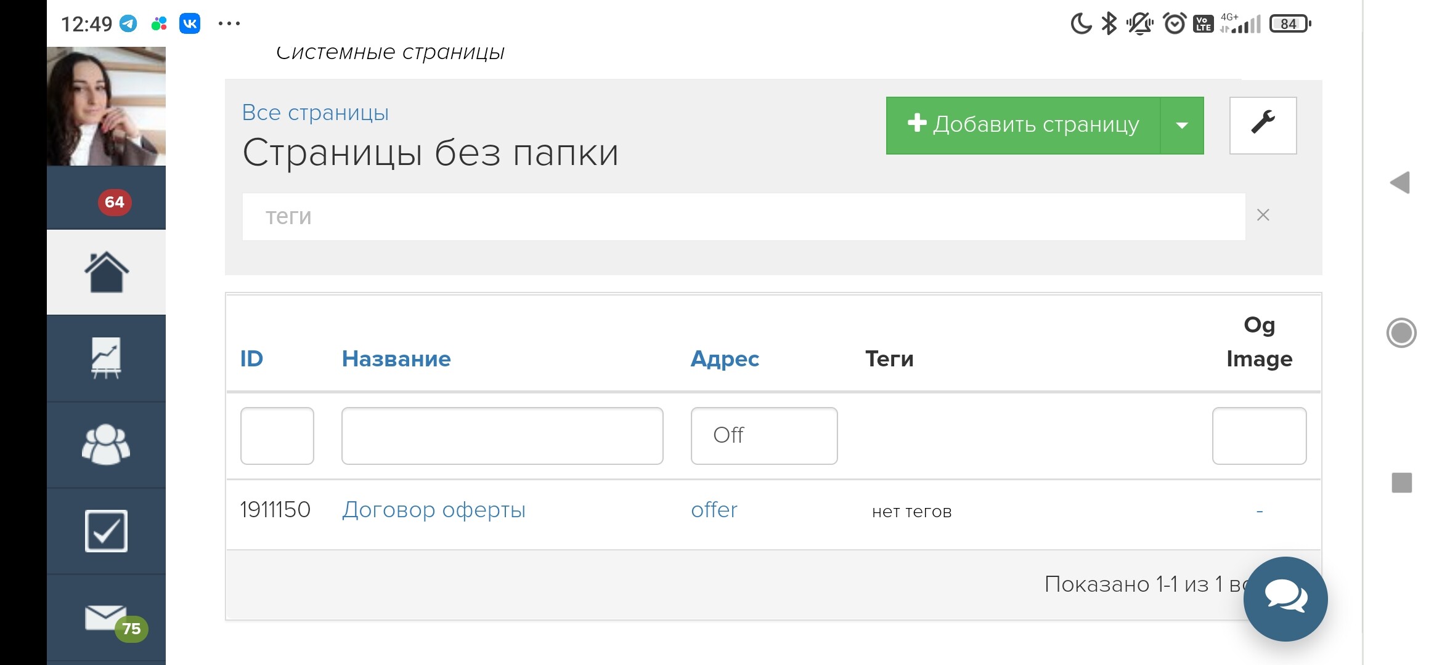This screenshot has height=665, width=1442.
Task: Sort the table by ID column
Action: coord(251,359)
